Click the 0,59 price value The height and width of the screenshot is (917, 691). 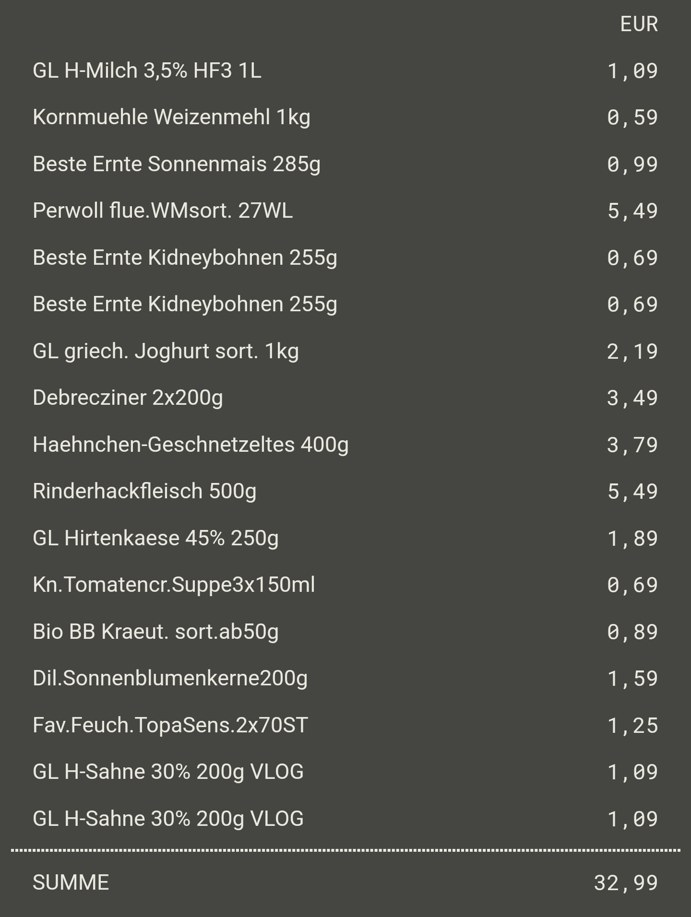click(x=632, y=118)
